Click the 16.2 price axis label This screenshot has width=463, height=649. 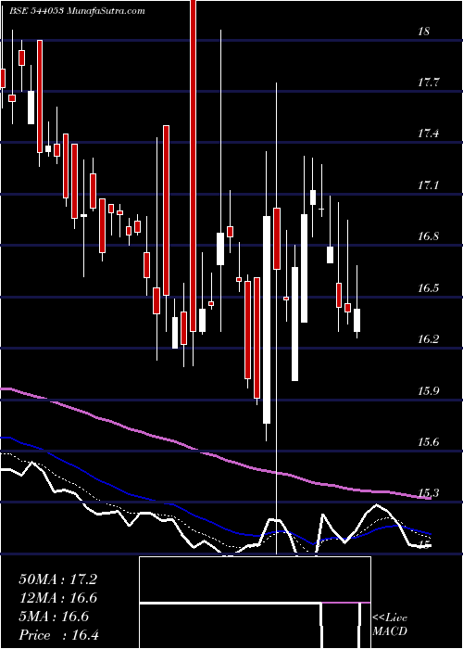[x=428, y=340]
